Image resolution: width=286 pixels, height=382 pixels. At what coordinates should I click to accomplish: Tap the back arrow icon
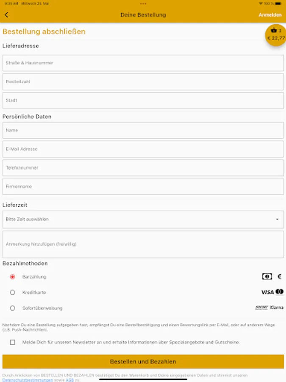[x=6, y=15]
